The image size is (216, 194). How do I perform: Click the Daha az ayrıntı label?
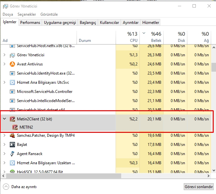click(x=24, y=187)
